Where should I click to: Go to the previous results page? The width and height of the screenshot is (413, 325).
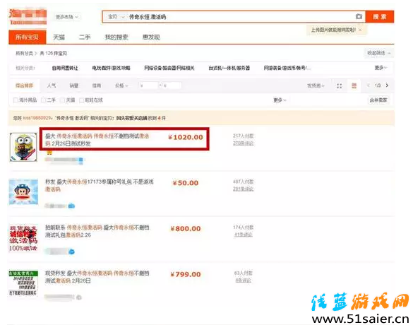tap(369, 85)
